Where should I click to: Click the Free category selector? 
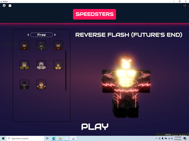click(42, 35)
